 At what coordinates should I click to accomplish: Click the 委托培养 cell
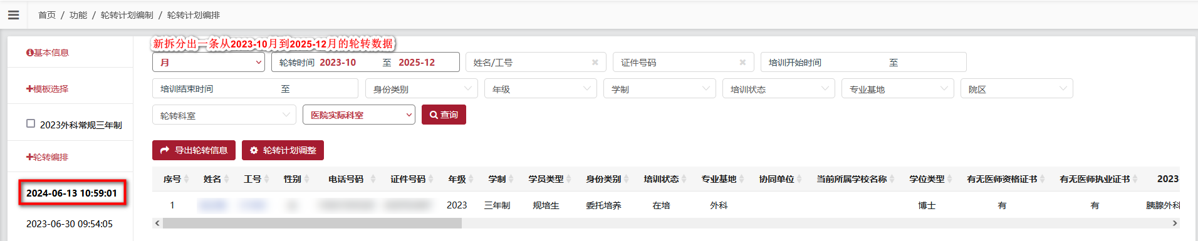click(x=603, y=205)
